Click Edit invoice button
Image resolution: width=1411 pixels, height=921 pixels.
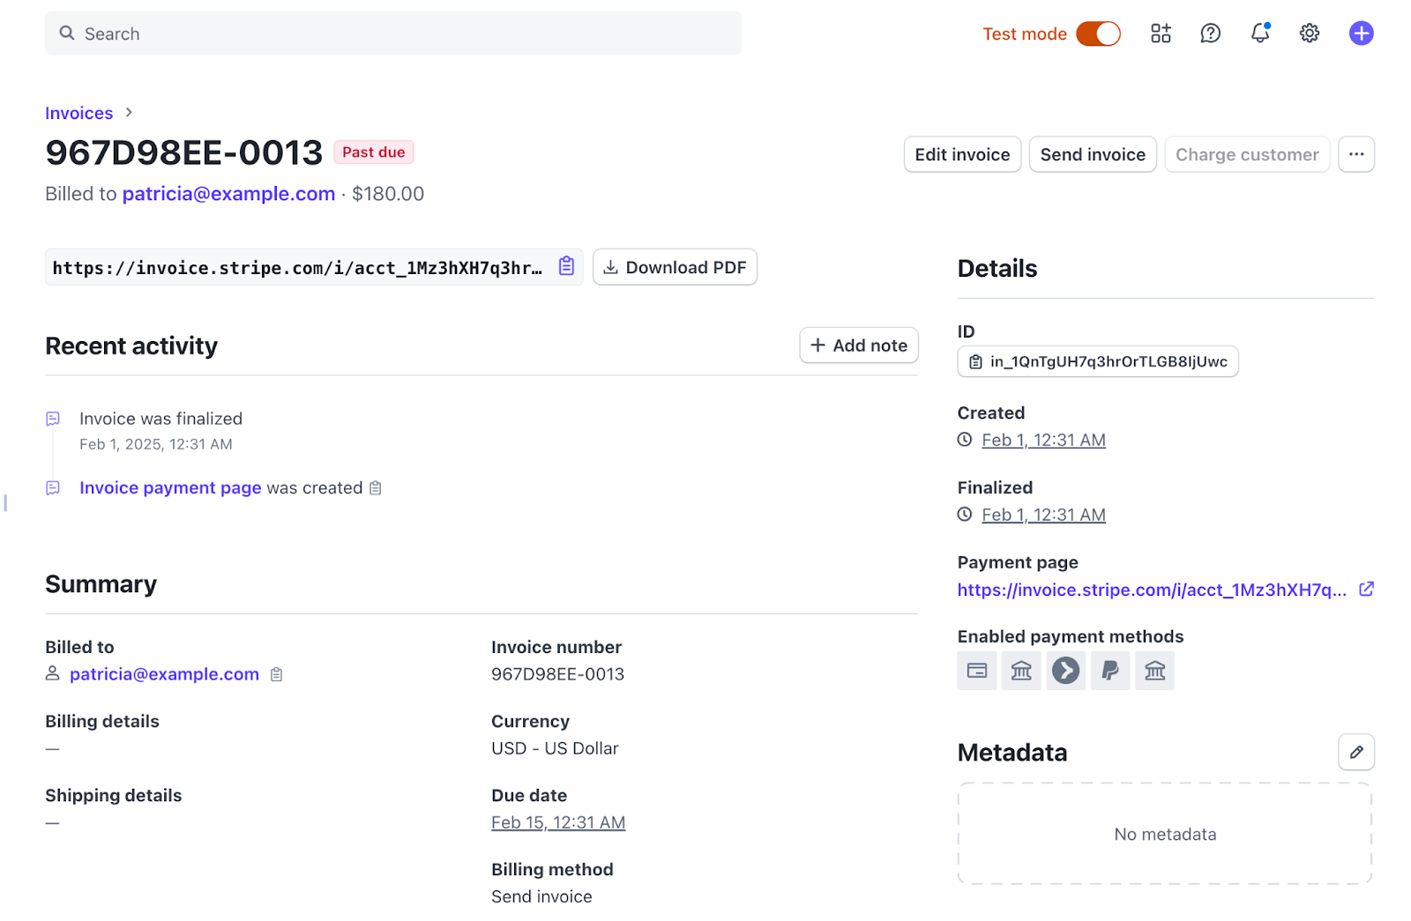[x=962, y=154]
